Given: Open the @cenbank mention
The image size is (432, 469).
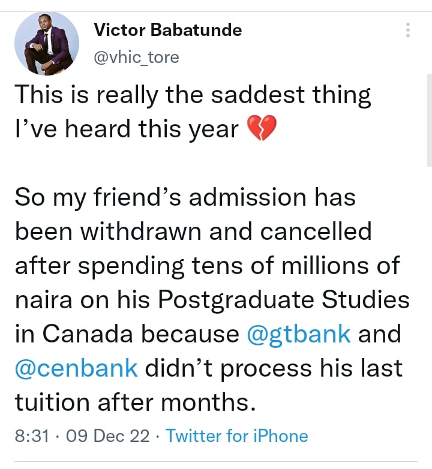Looking at the screenshot, I should click(76, 368).
